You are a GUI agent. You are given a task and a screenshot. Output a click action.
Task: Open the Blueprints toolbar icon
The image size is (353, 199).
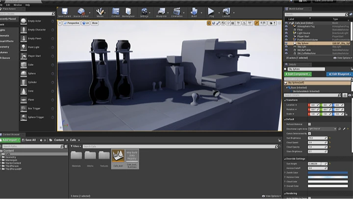[x=161, y=12]
